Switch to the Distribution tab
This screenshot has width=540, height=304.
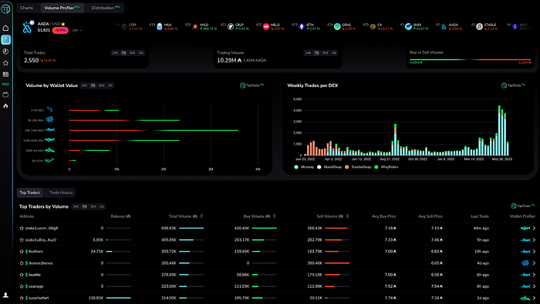(106, 8)
